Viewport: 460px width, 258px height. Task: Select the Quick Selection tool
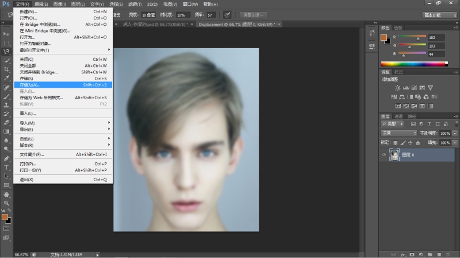click(6, 61)
